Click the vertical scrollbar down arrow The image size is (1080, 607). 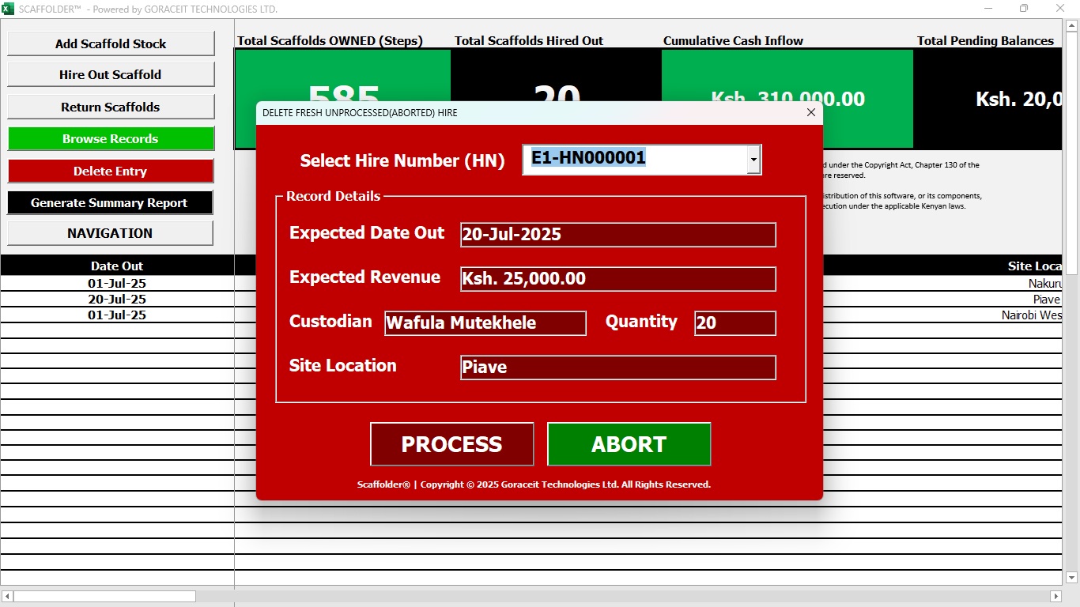pos(1072,579)
